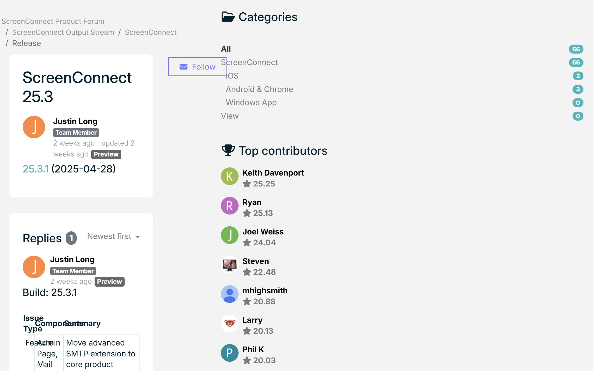Click the 2 count badge for iOS
593x371 pixels.
[578, 76]
